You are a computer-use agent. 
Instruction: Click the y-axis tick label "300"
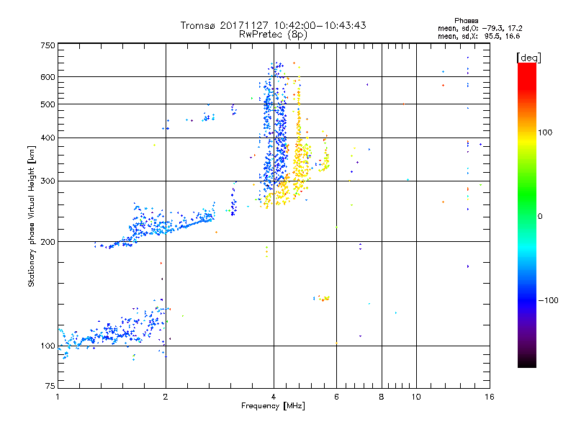48,181
